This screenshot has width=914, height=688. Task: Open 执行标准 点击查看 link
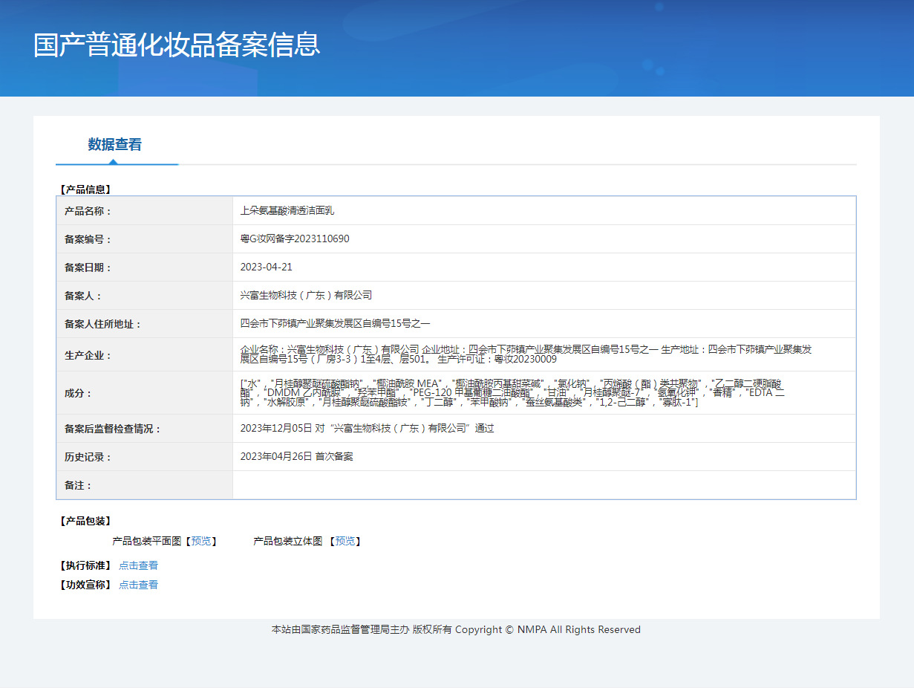[138, 565]
